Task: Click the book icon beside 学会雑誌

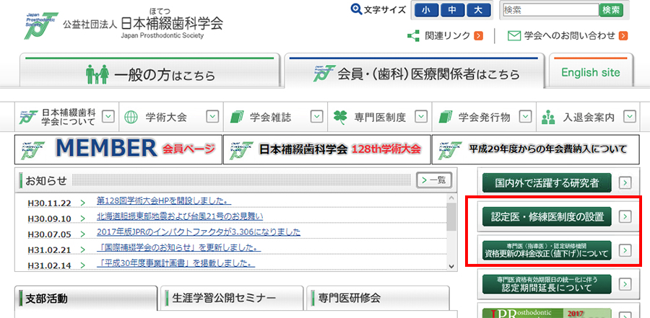Action: [237, 118]
